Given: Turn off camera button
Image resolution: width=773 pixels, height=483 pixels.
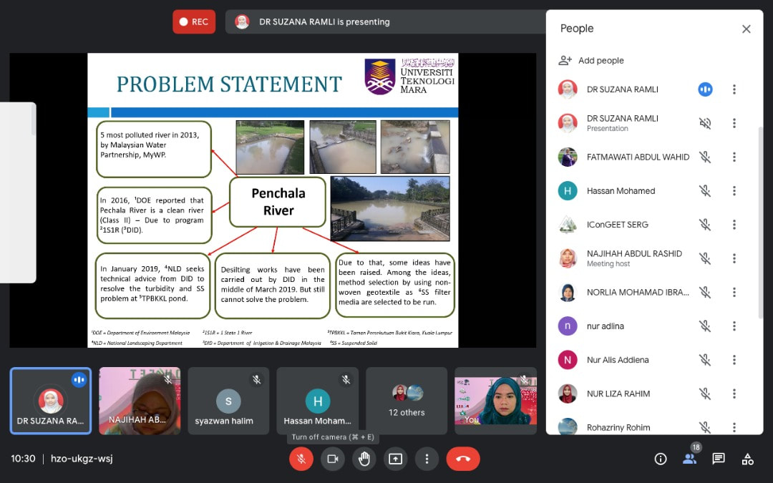Looking at the screenshot, I should (333, 459).
